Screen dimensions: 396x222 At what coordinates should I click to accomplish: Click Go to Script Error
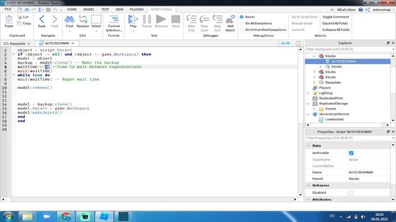304,17
